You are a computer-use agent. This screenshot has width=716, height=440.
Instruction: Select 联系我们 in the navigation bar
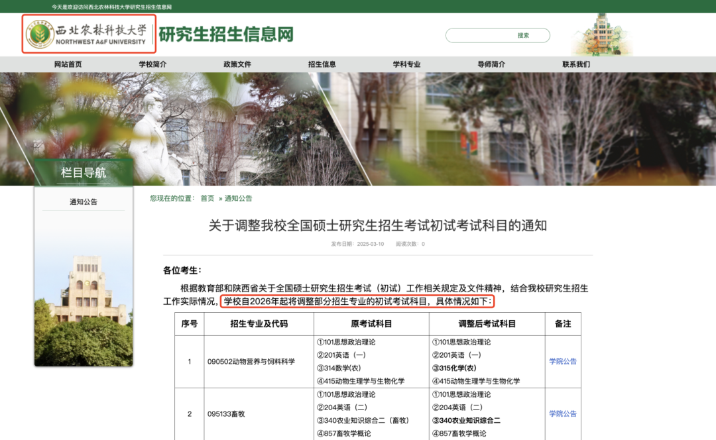click(576, 64)
